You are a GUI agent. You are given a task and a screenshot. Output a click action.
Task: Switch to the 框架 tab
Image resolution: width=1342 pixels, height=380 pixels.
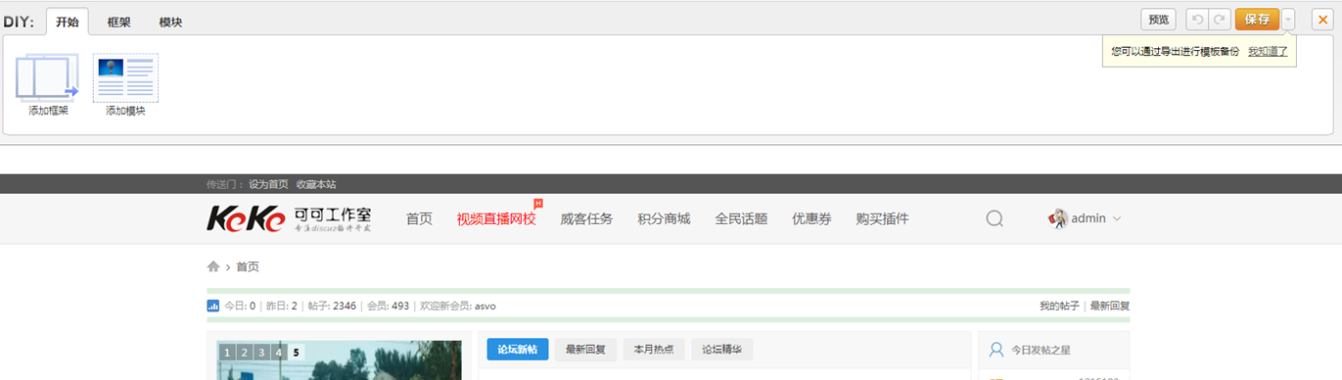pyautogui.click(x=119, y=22)
